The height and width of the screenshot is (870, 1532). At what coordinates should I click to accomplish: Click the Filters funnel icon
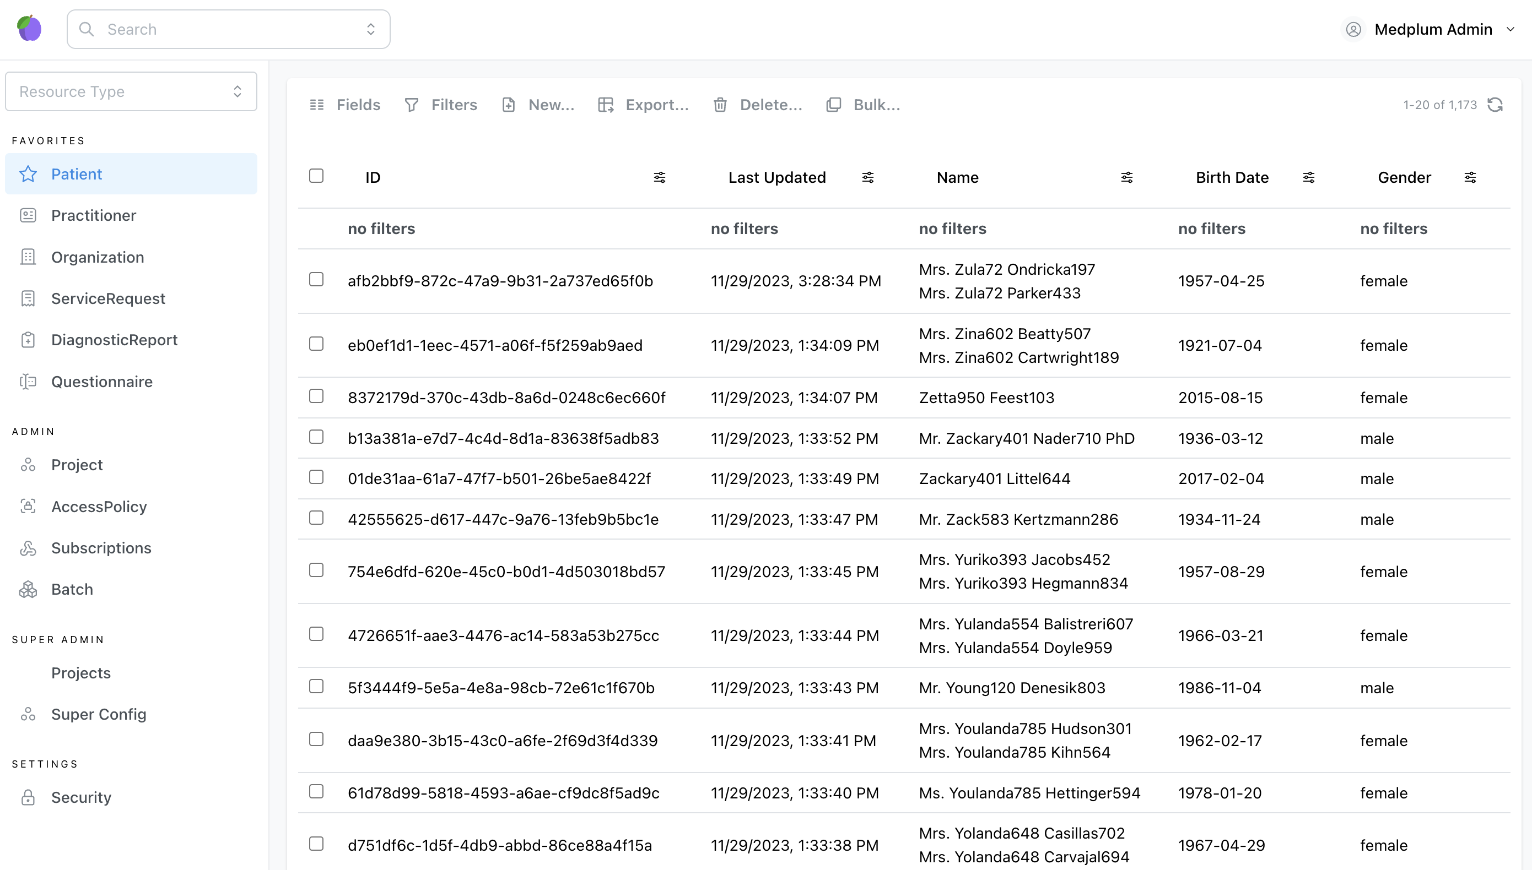click(x=412, y=105)
